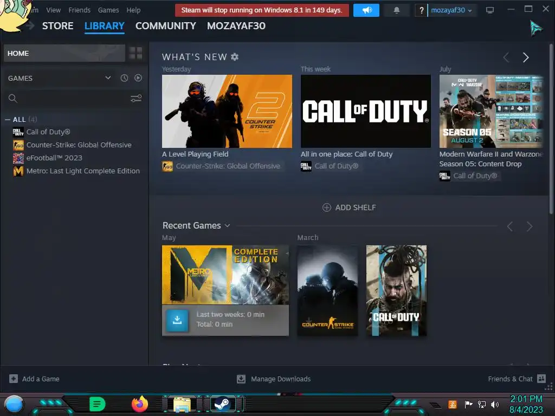Select Call of Duty® in games list
555x416 pixels.
coord(48,132)
